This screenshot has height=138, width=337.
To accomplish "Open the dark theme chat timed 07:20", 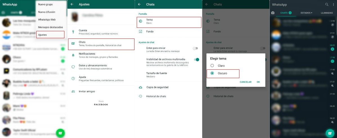I will (303, 95).
